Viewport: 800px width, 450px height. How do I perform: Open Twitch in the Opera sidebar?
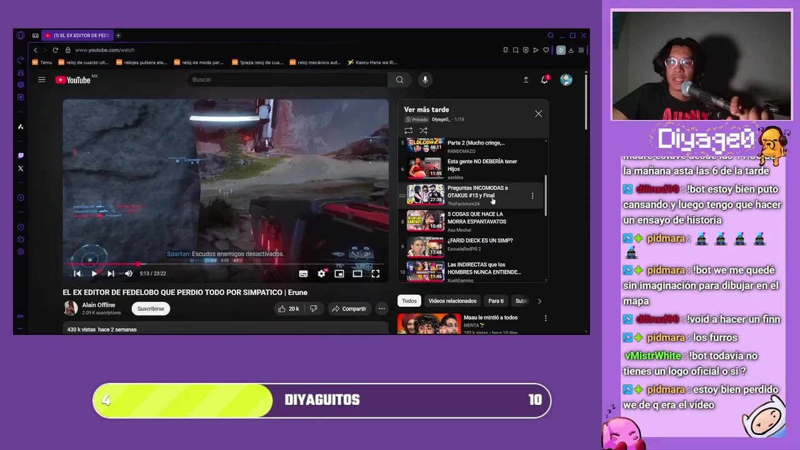click(x=21, y=156)
